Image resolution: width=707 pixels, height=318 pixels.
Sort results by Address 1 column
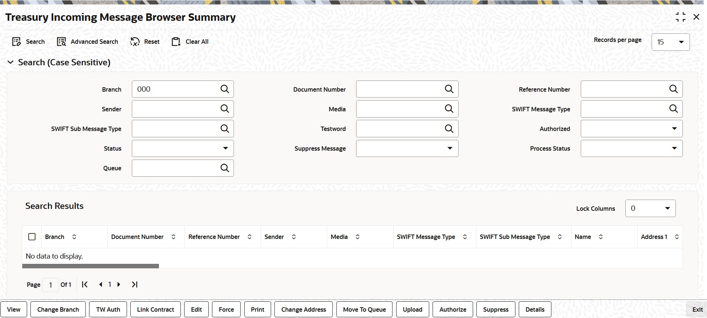click(677, 237)
